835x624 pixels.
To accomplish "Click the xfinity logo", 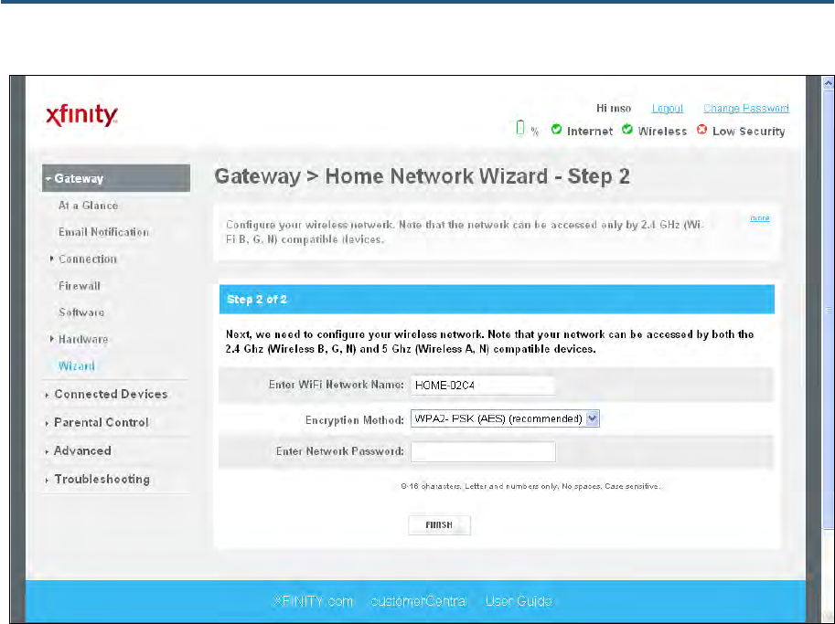I will click(81, 114).
